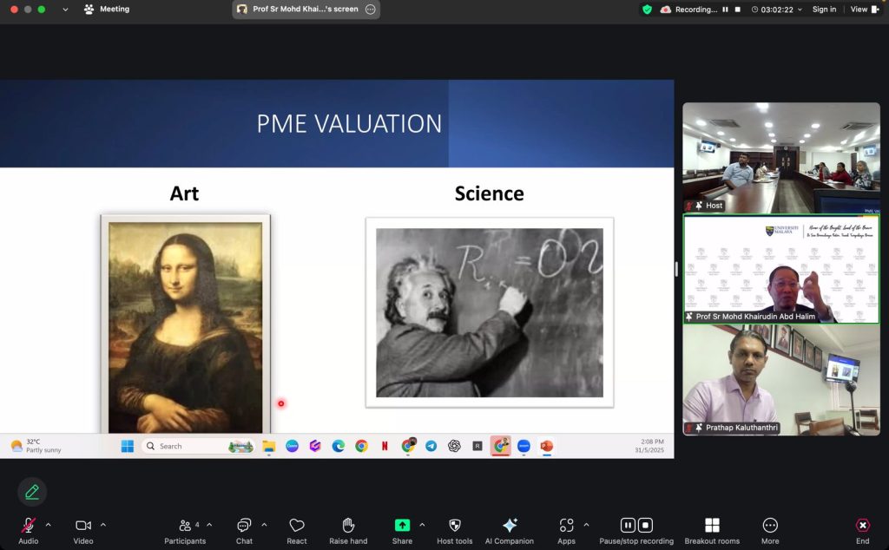
Task: Open the React heart menu
Action: click(297, 531)
